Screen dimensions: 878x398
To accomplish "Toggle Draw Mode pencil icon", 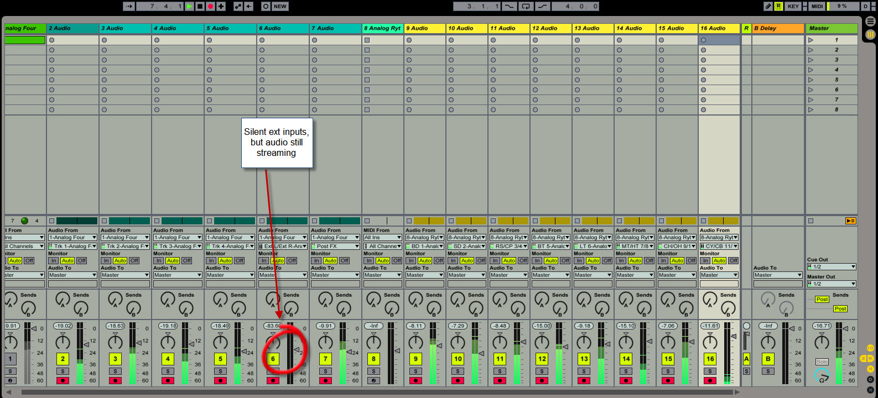I will click(x=768, y=6).
